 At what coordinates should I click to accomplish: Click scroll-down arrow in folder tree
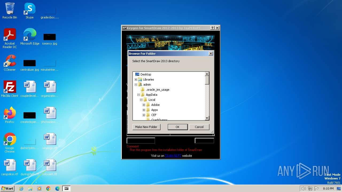pyautogui.click(x=207, y=118)
